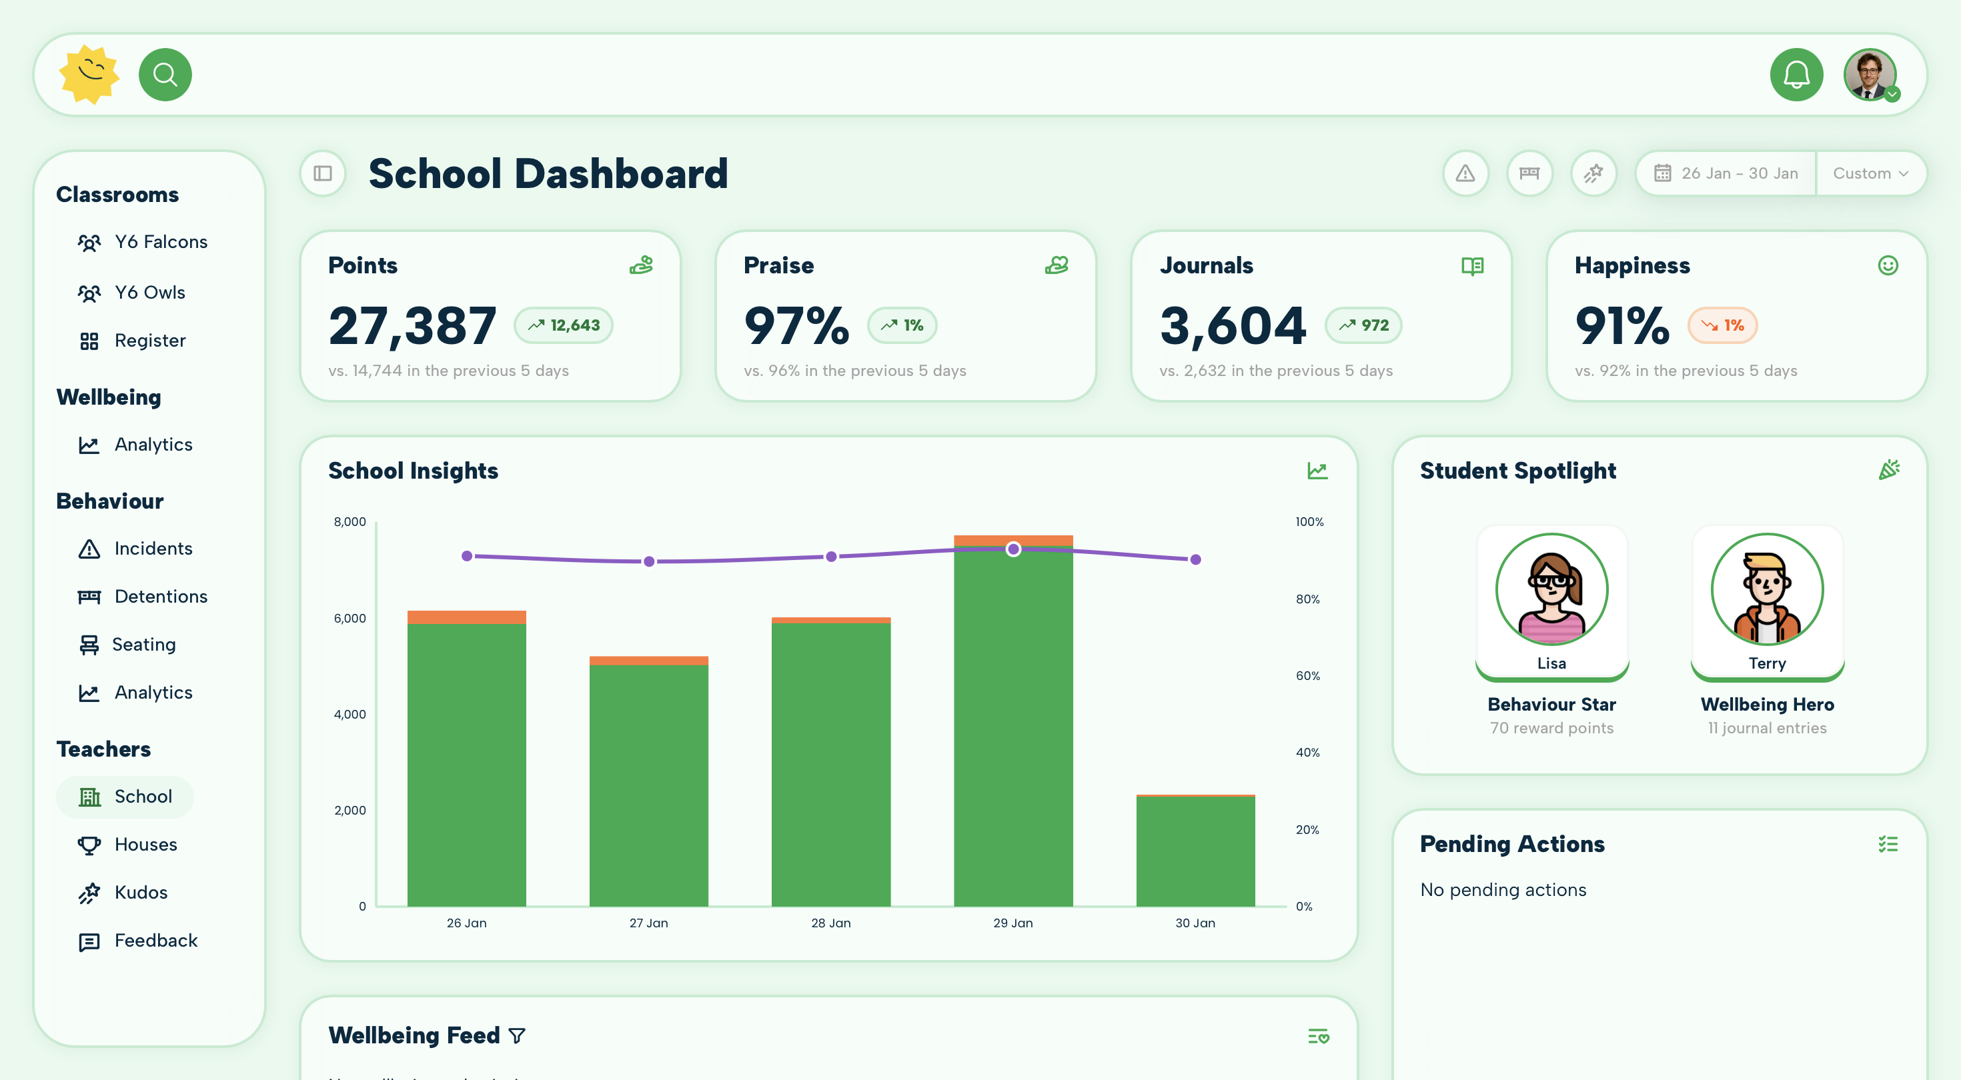Switch to the Y6 Falcons classroom
This screenshot has height=1080, width=1961.
pos(161,241)
